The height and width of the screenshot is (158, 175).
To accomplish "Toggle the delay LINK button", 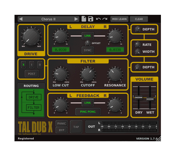I will [x=87, y=36].
